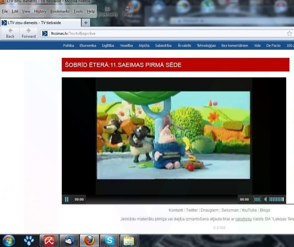
Task: Open the Windows Start menu
Action: tap(9, 240)
